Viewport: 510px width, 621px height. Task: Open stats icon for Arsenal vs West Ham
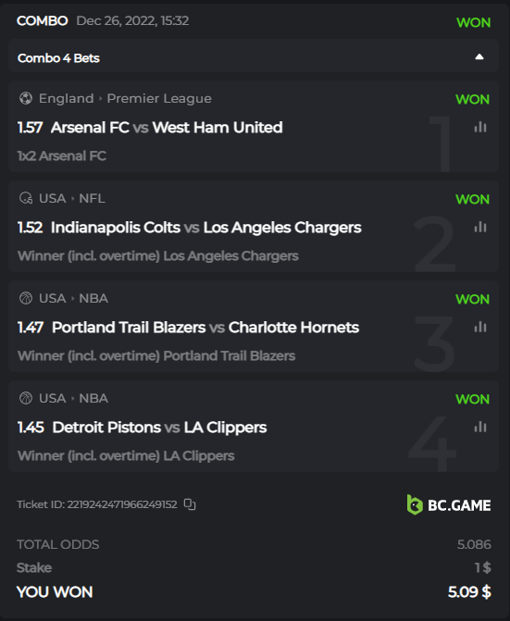(x=480, y=127)
